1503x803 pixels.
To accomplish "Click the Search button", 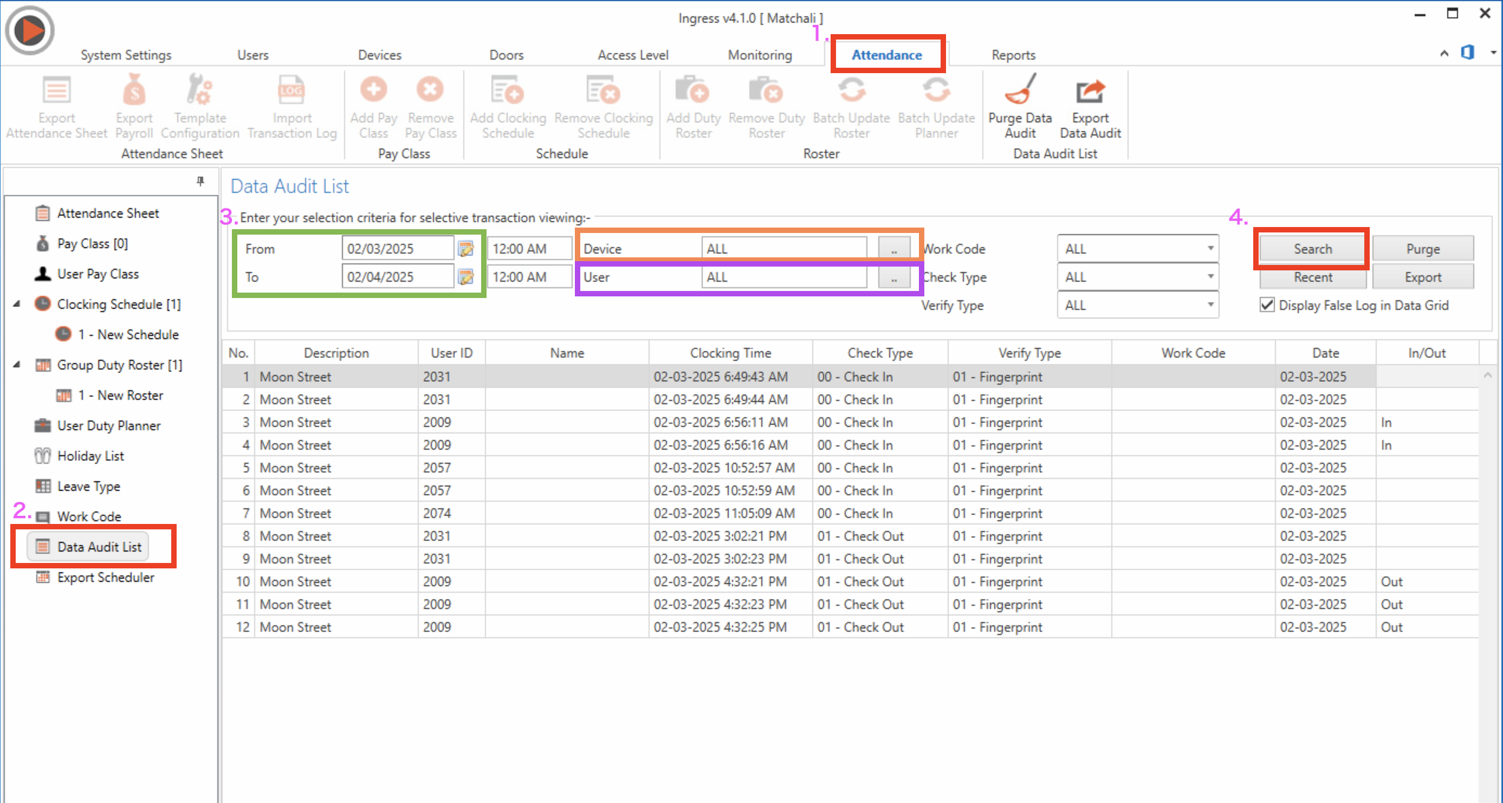I will pyautogui.click(x=1313, y=249).
